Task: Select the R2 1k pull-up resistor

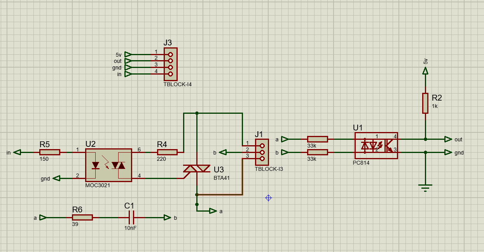Action: pyautogui.click(x=425, y=103)
